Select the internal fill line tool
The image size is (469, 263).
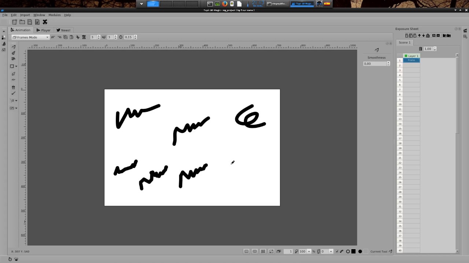click(x=13, y=93)
